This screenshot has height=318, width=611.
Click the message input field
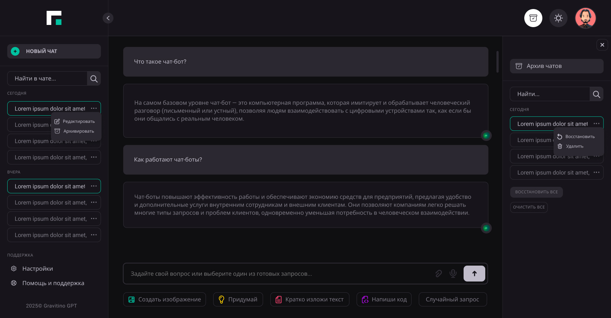pyautogui.click(x=278, y=274)
